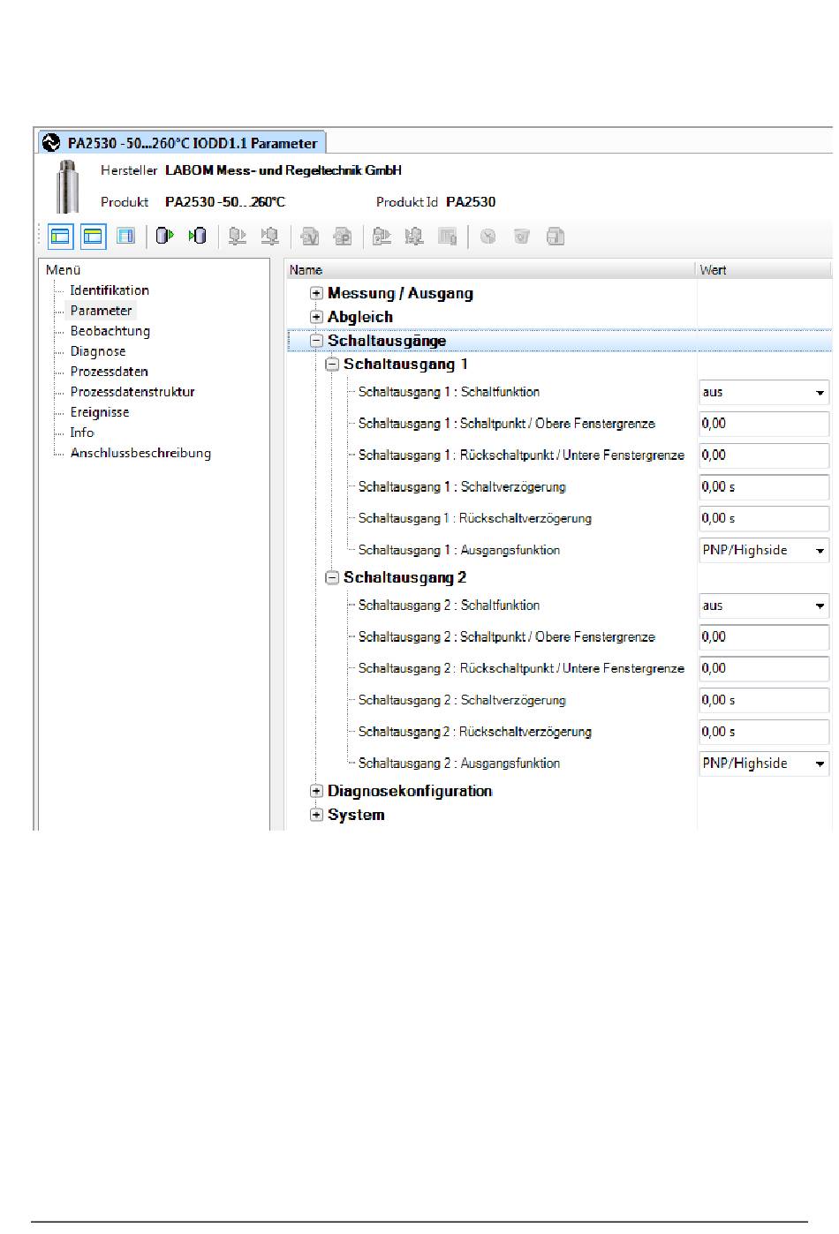Screen dimensions: 839x1234
Task: Open Schaltausgang 2 Ausgangsfunktion dropdown
Action: [x=820, y=764]
